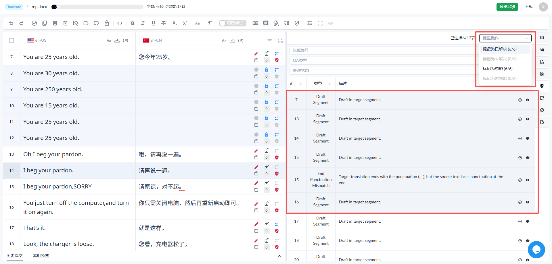The width and height of the screenshot is (552, 264).
Task: Select 标记为忽略 (6/6) option
Action: 505,69
